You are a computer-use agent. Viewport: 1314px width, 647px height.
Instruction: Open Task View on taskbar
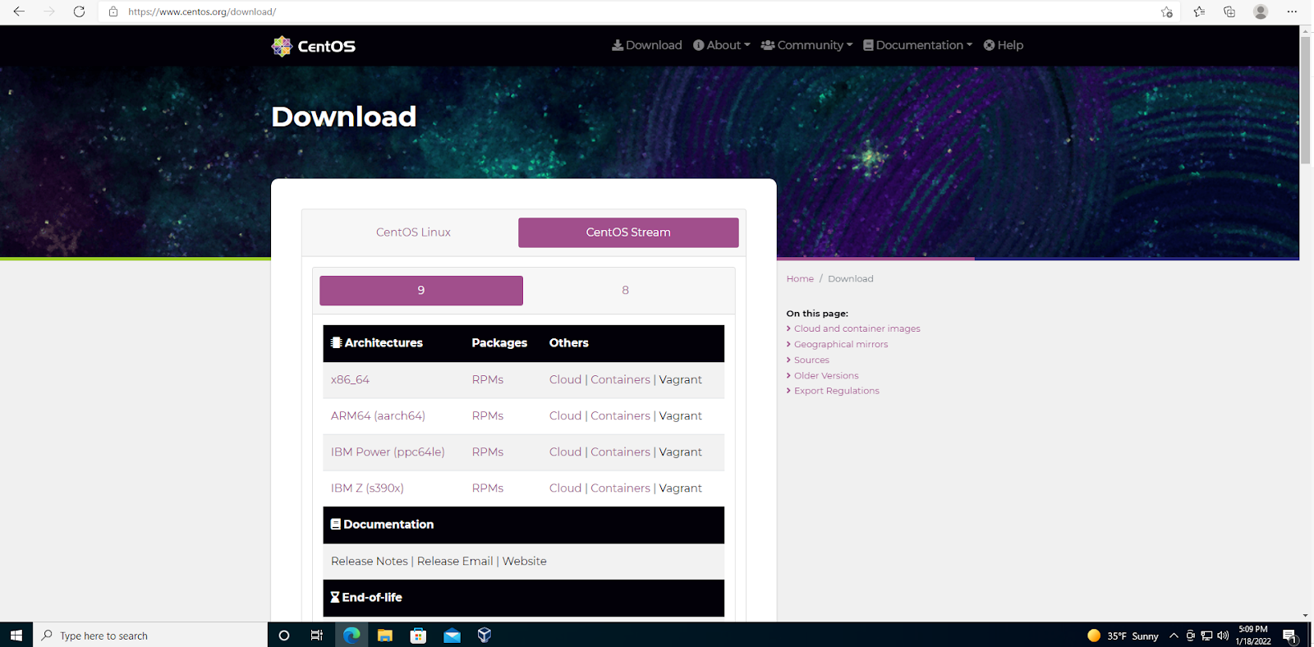coord(317,635)
